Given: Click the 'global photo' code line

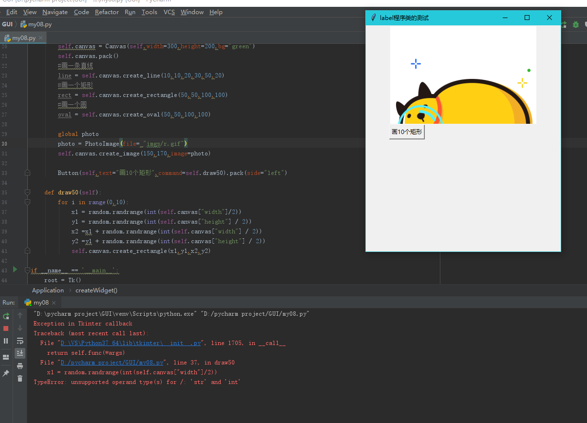Looking at the screenshot, I should point(78,134).
